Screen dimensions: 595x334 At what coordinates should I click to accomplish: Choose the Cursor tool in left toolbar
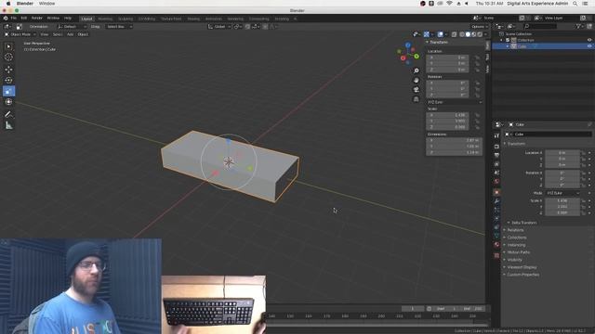click(8, 58)
